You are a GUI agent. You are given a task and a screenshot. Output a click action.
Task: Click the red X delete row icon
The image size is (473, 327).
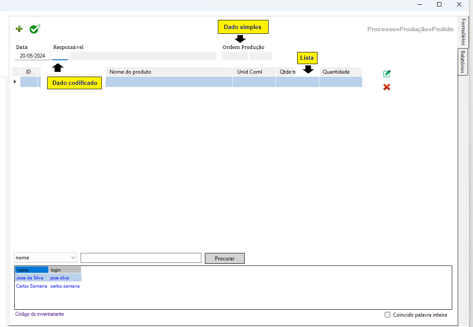click(x=387, y=87)
